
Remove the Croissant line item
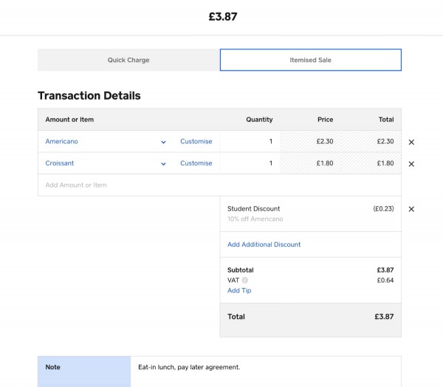(411, 164)
